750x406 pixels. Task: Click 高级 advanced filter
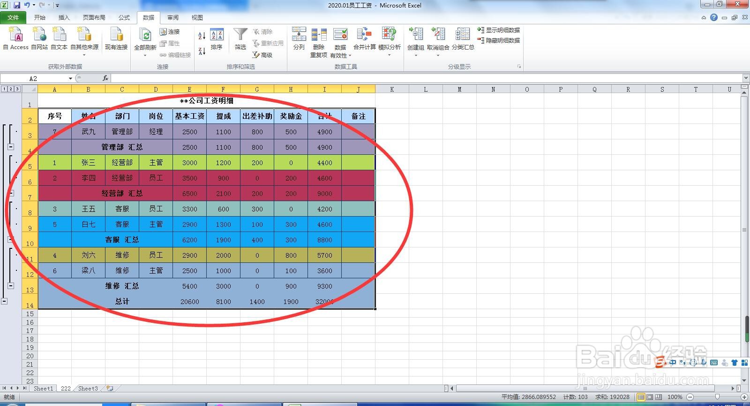[262, 55]
